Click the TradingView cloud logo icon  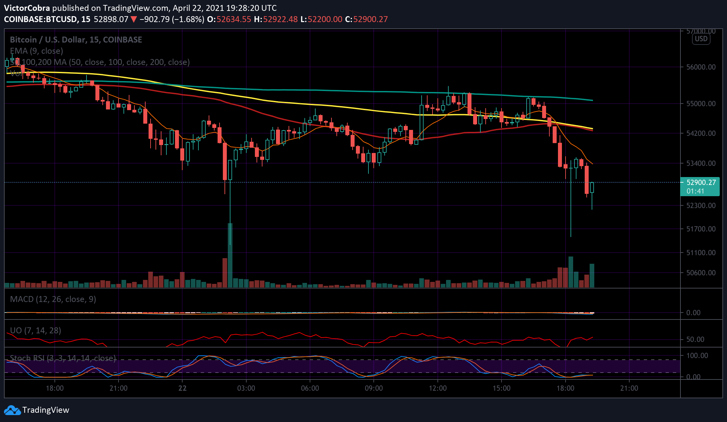click(x=12, y=410)
